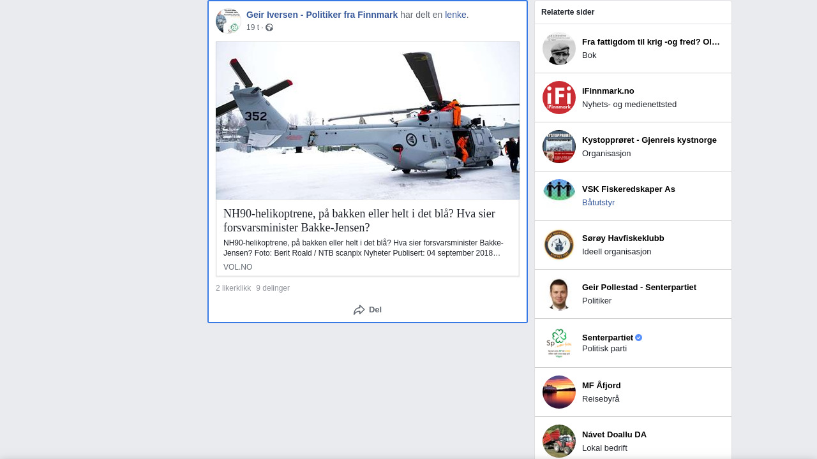This screenshot has width=817, height=459.
Task: Open iFinnmark.no page name
Action: point(608,91)
